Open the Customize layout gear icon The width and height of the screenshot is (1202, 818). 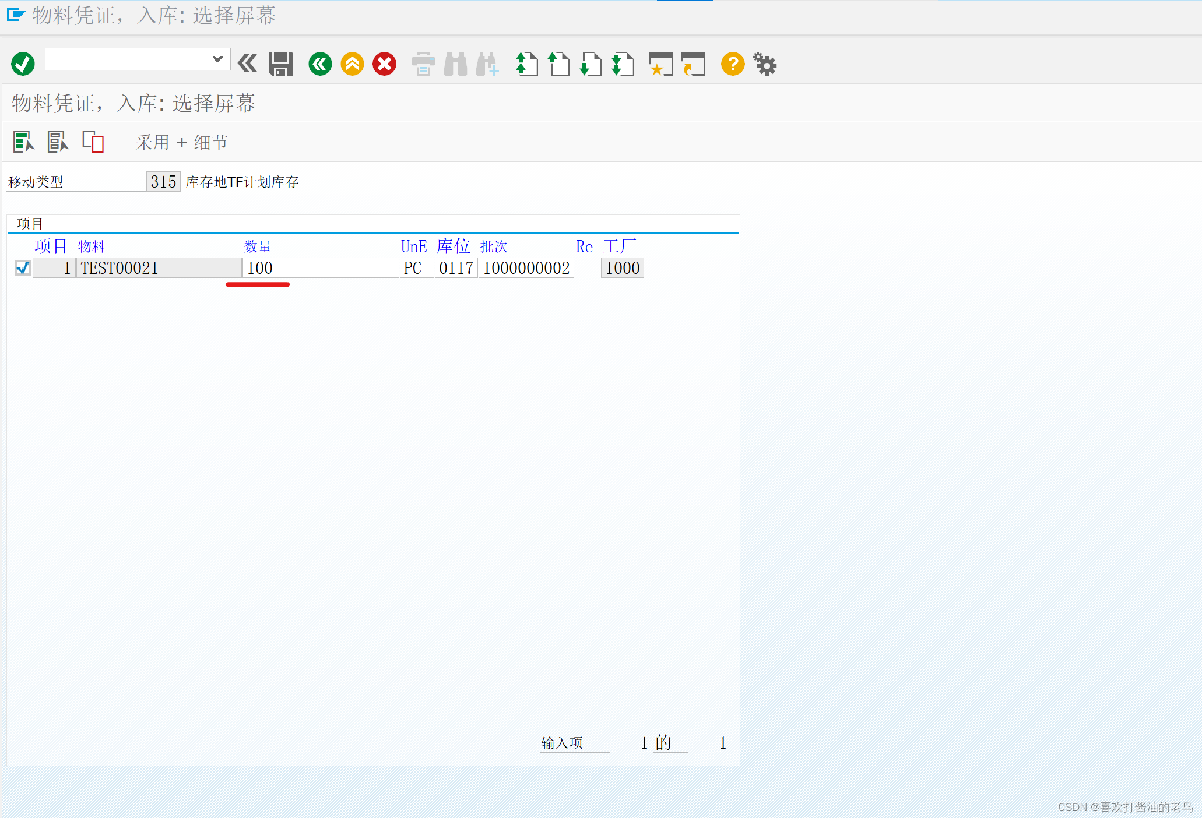(765, 64)
